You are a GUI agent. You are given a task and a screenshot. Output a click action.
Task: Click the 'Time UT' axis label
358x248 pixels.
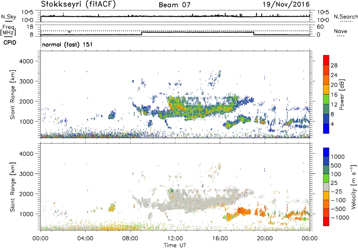175,245
